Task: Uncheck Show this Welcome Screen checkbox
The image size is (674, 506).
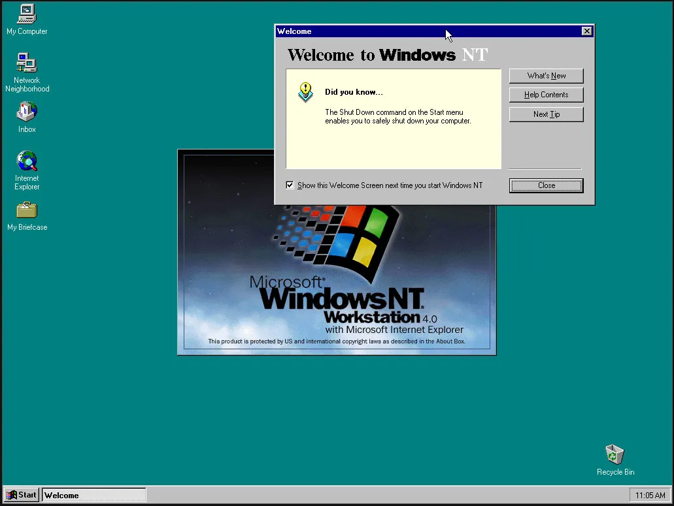Action: point(290,185)
